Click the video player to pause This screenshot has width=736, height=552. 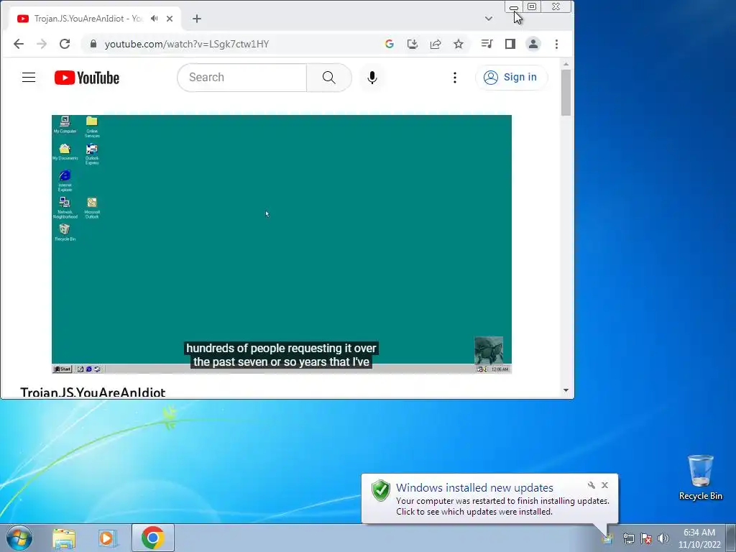click(282, 244)
